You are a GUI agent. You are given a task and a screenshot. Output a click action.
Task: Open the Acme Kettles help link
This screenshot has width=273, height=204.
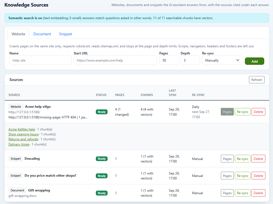[22, 129]
